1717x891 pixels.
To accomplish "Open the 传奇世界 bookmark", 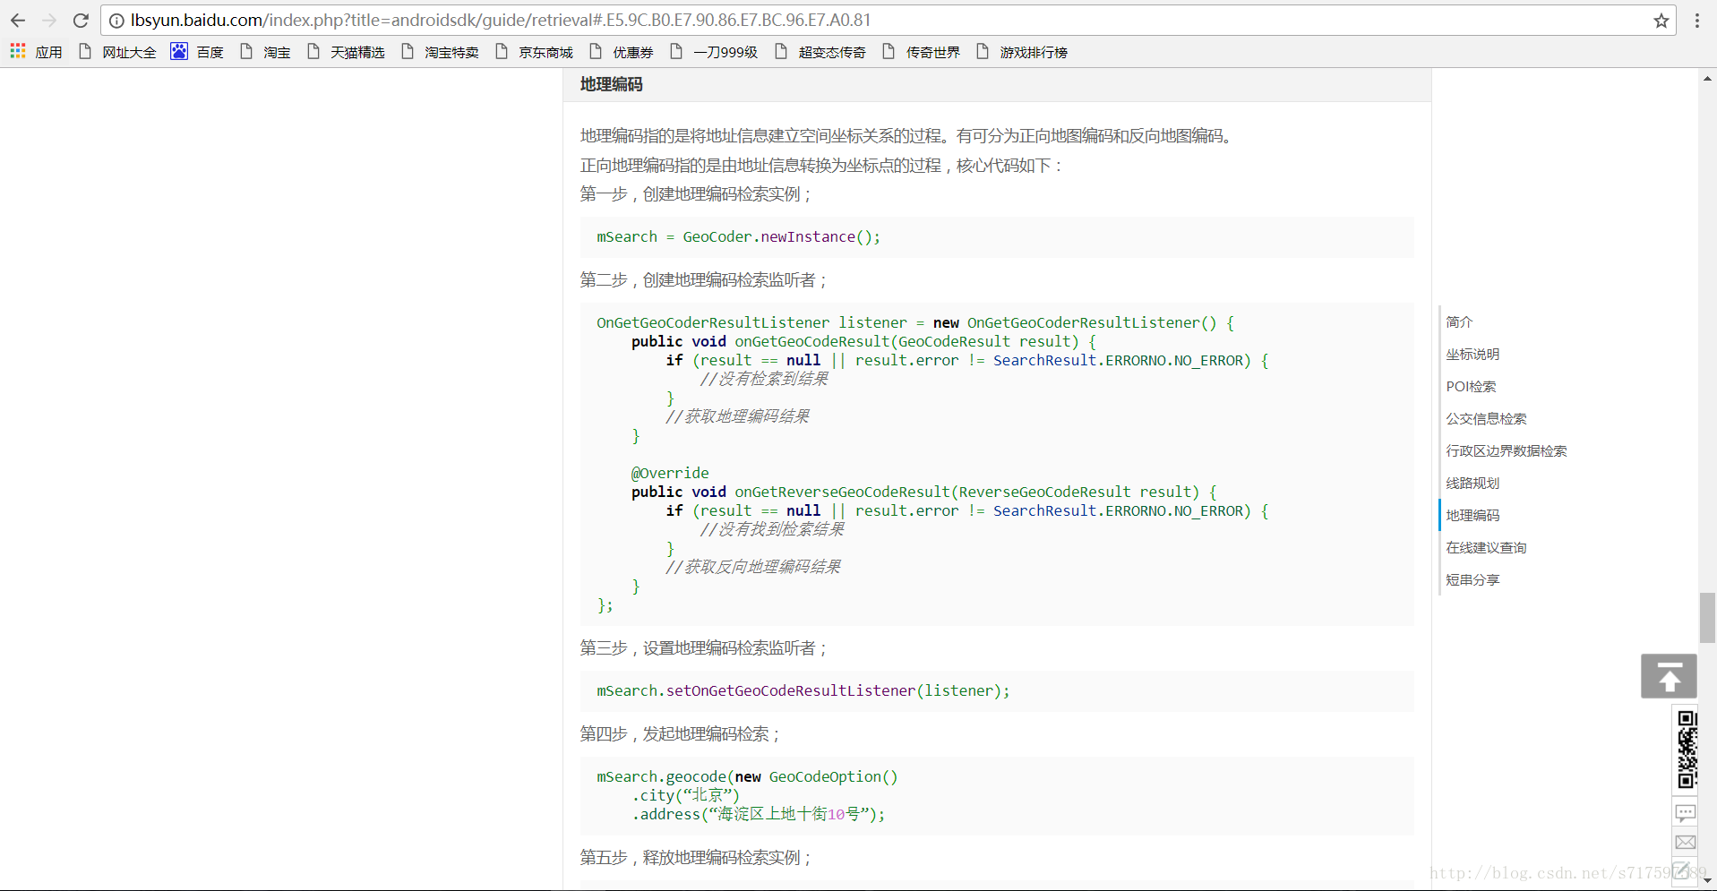I will pyautogui.click(x=921, y=52).
